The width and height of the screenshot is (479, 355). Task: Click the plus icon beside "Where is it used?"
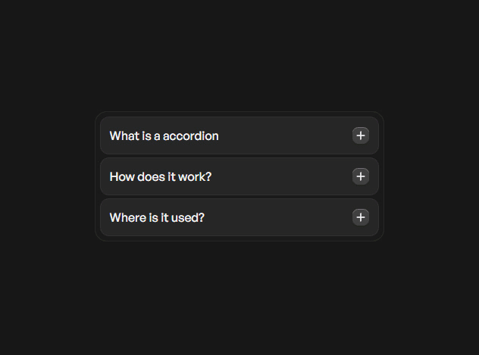(x=361, y=217)
